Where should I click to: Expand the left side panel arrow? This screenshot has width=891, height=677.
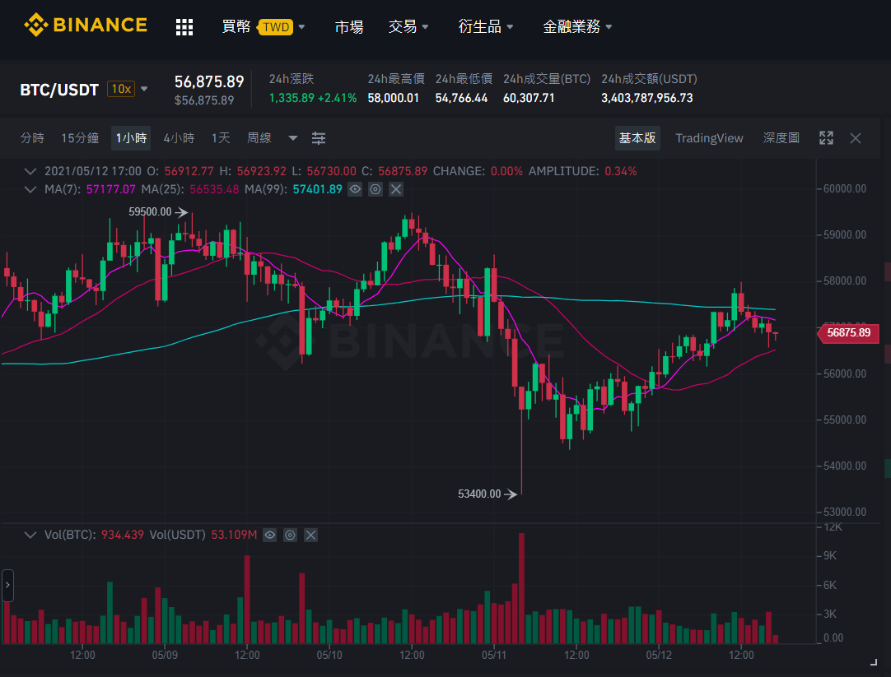tap(7, 585)
